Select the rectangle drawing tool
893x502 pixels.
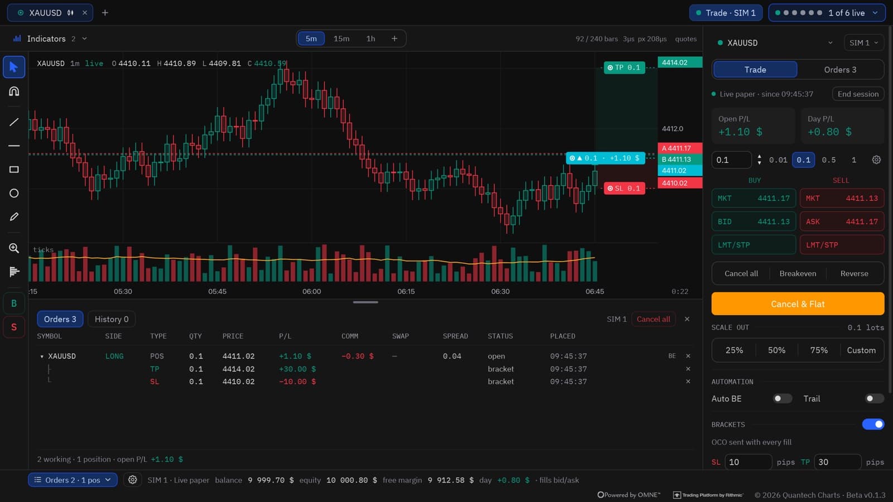coord(14,169)
